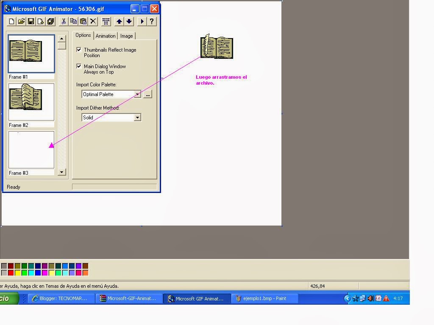Open the ejemplo1.bmp - Paint taskbar button
This screenshot has width=434, height=325.
pyautogui.click(x=265, y=298)
